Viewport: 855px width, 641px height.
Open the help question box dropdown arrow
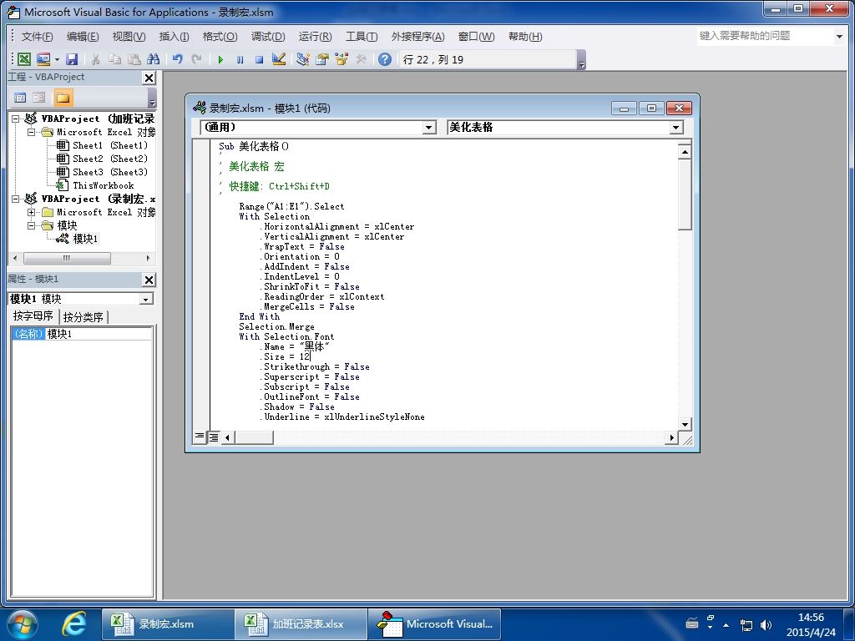839,37
